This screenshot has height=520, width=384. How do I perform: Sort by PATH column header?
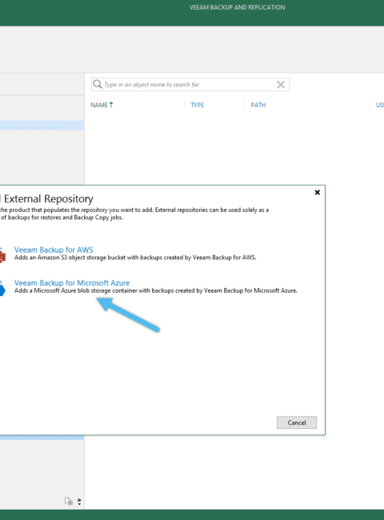tap(258, 105)
